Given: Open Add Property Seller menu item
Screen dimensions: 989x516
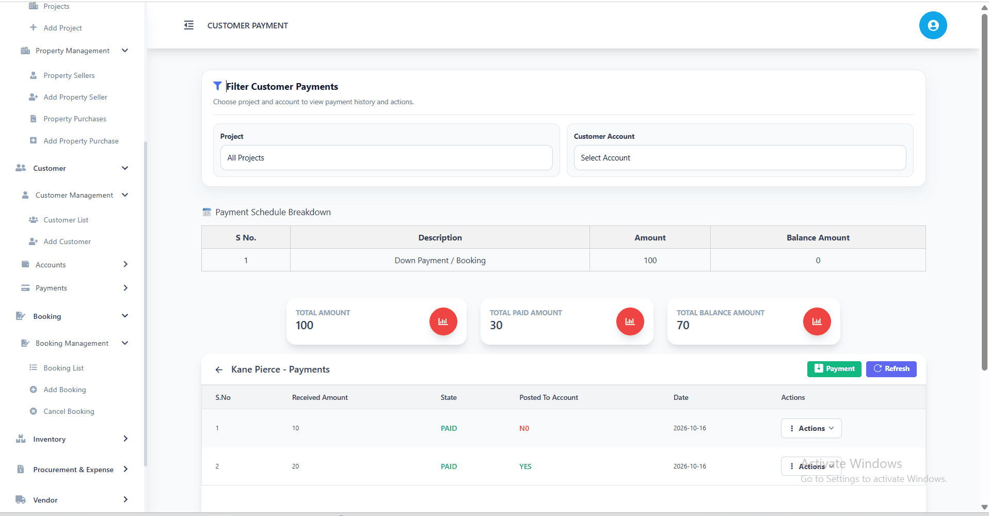Looking at the screenshot, I should pos(75,97).
